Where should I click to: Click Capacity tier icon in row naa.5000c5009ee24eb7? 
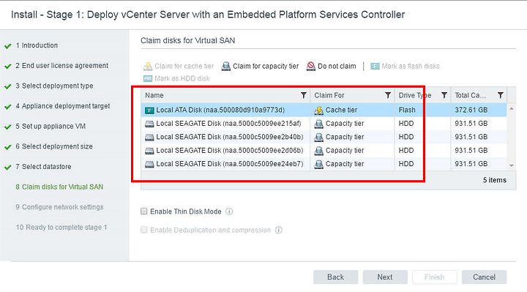[318, 164]
